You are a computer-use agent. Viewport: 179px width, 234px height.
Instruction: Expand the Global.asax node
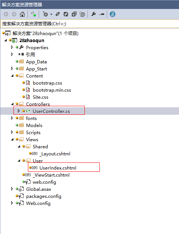point(12,189)
